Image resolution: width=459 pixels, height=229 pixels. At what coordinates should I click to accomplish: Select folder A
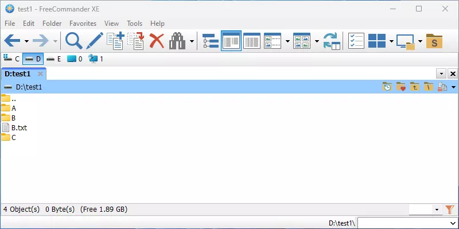[9, 108]
